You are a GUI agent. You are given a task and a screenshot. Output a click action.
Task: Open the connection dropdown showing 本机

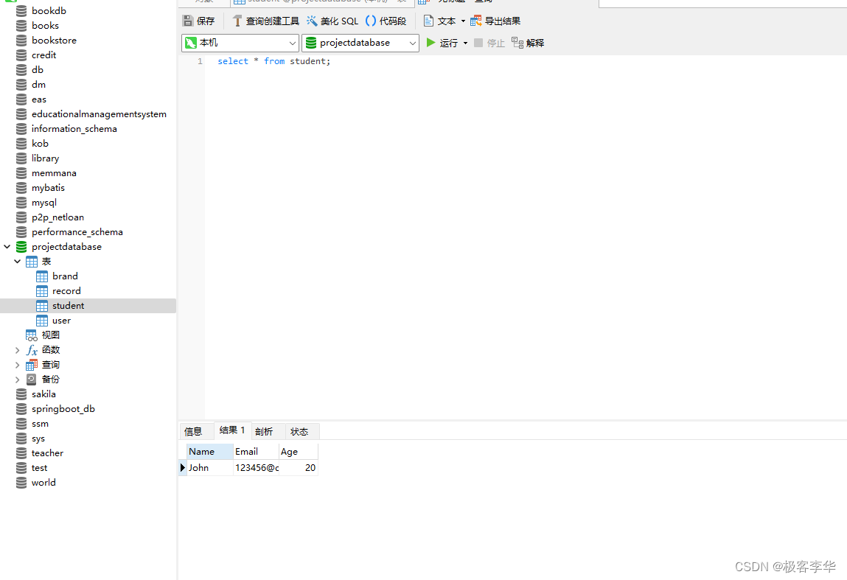pos(240,43)
